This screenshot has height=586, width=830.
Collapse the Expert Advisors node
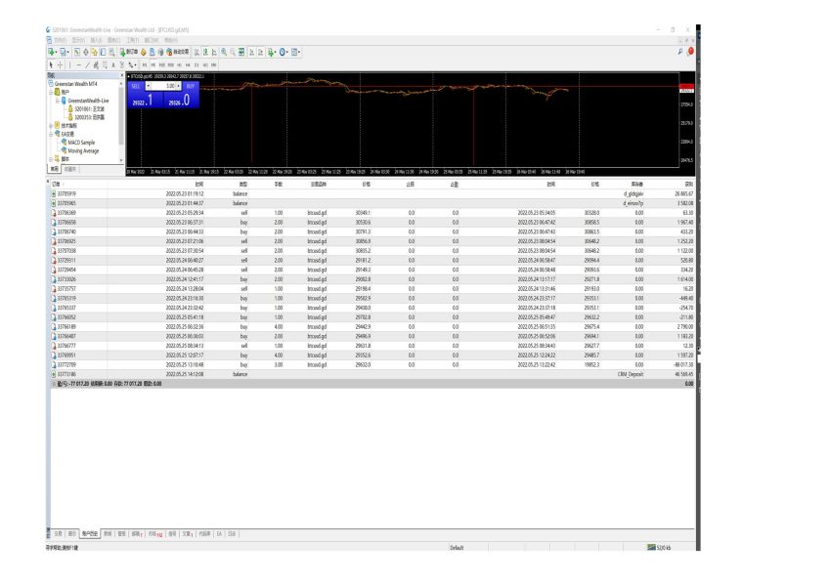pyautogui.click(x=52, y=134)
